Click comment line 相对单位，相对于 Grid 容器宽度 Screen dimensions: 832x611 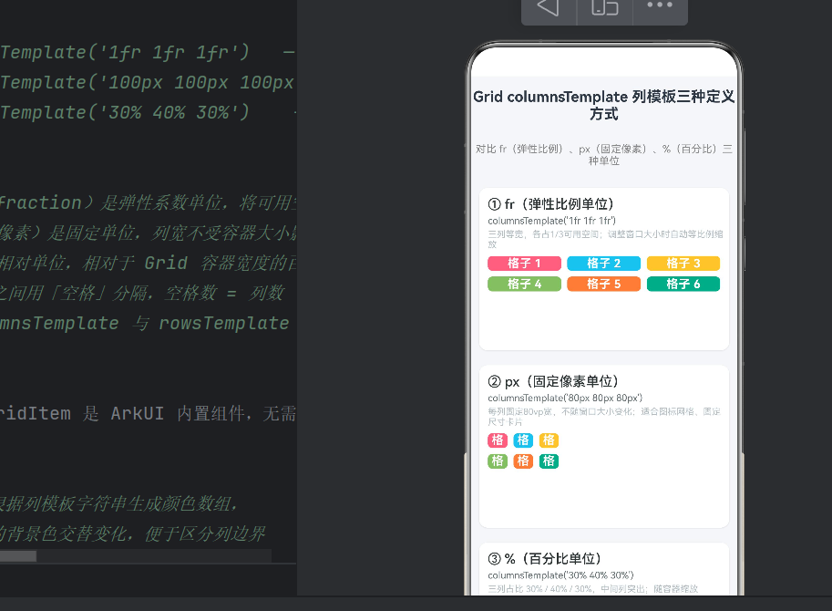point(148,263)
